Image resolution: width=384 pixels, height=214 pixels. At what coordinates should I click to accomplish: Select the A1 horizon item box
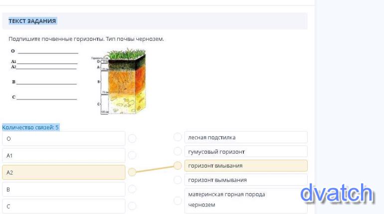tap(63, 155)
